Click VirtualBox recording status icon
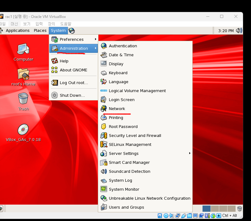Screen dimensions: 251x221 tap(201, 215)
